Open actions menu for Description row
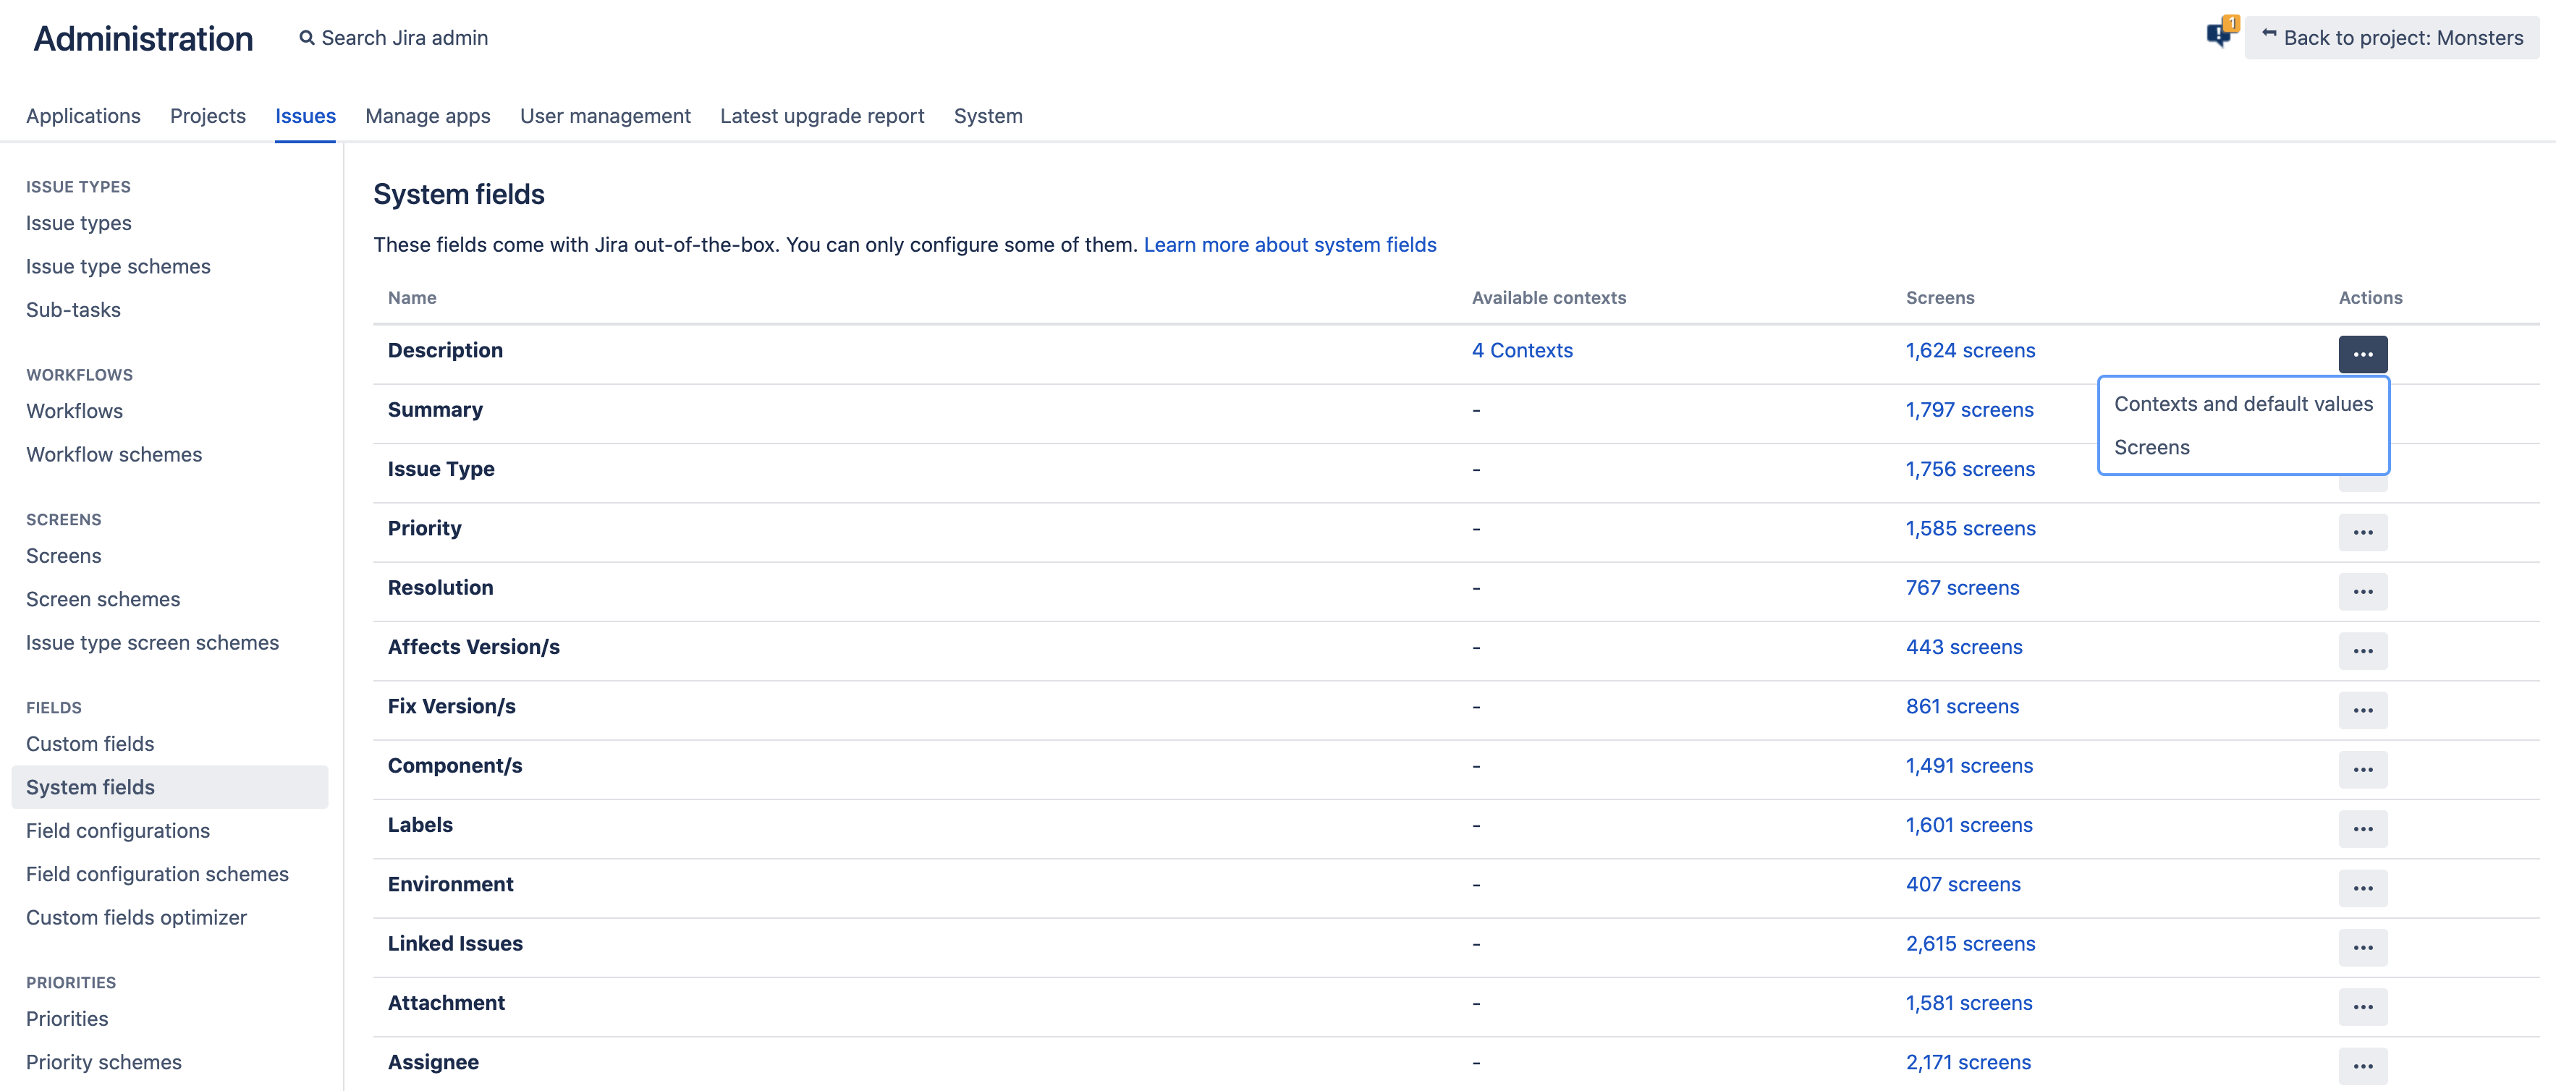The image size is (2556, 1091). (2363, 354)
